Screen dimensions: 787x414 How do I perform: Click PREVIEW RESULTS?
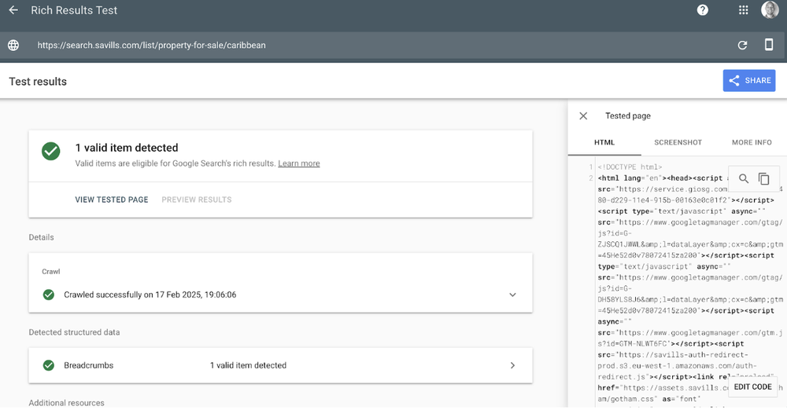pos(196,200)
